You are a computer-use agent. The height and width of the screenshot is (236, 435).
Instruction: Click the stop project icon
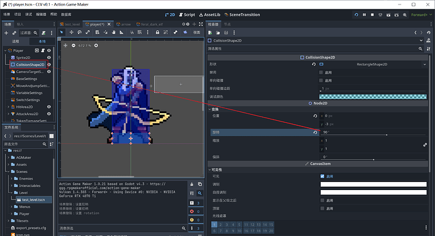click(x=373, y=14)
